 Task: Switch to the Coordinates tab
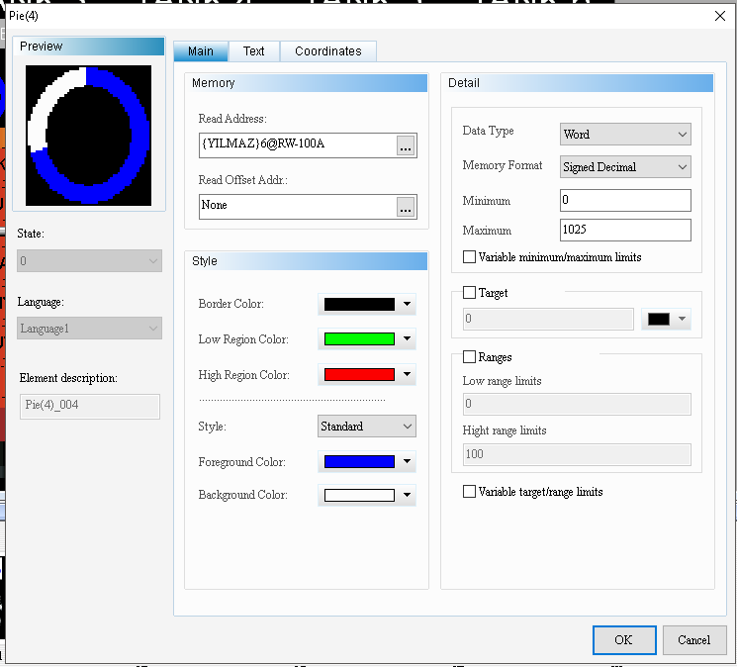point(328,51)
